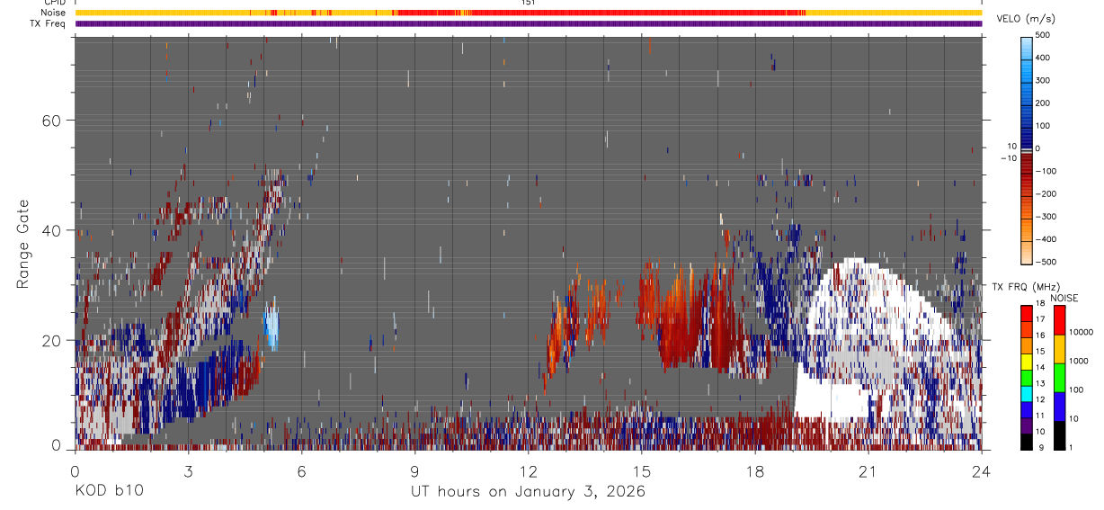Click the 9 tick on the UT hours axis
This screenshot has width=1104, height=510.
[x=415, y=470]
